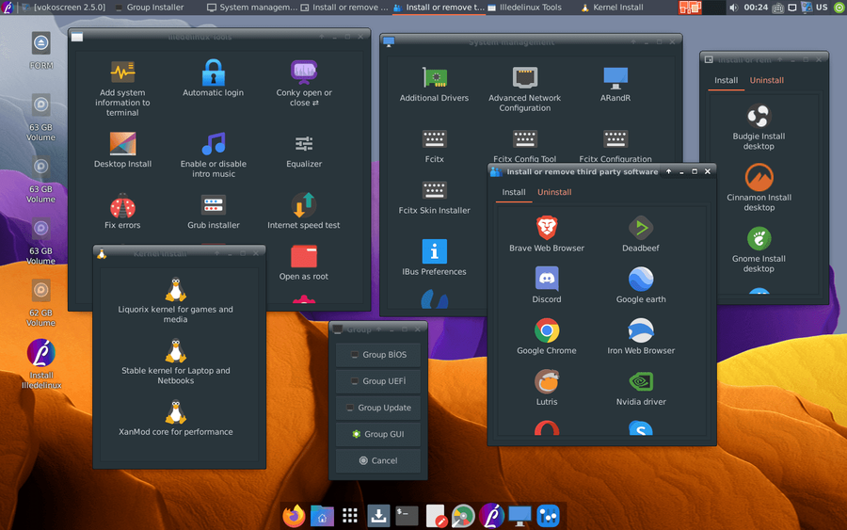Choose the Budgie Install desktop icon
The width and height of the screenshot is (847, 530).
coord(759,116)
